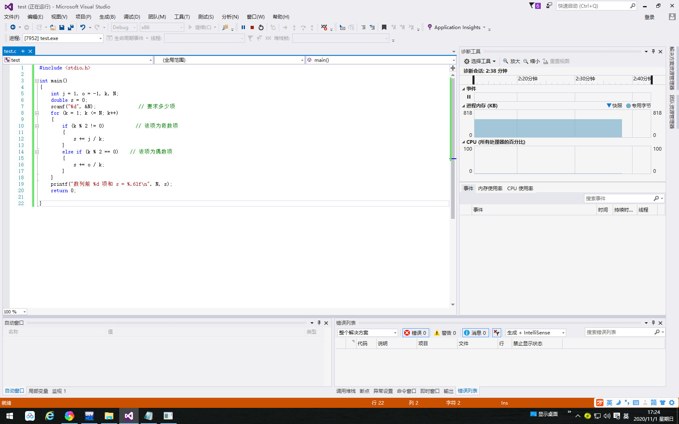Screen dimensions: 679x424
Task: Pause debugging with the Break All icon
Action: [243, 27]
